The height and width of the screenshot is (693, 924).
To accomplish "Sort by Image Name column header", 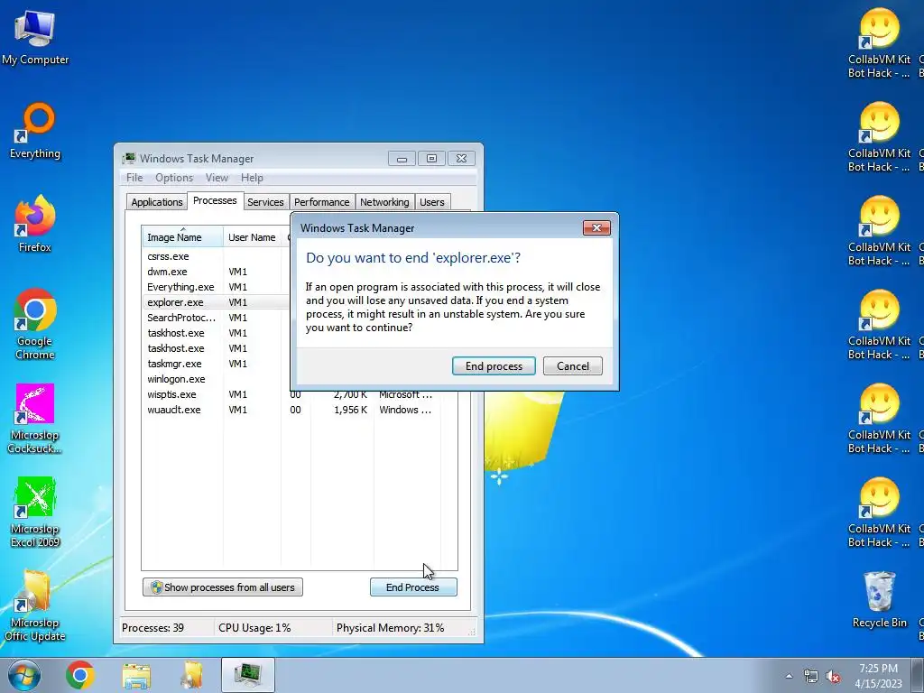I will (x=182, y=237).
